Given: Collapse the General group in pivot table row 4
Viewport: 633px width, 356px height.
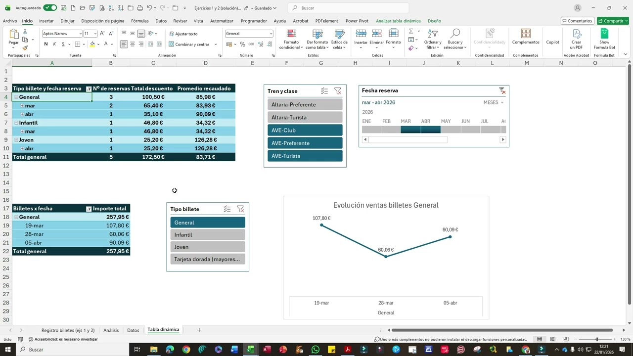Looking at the screenshot, I should 16,97.
